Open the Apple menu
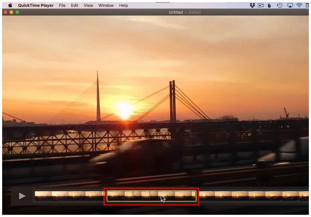The image size is (311, 217). point(10,5)
